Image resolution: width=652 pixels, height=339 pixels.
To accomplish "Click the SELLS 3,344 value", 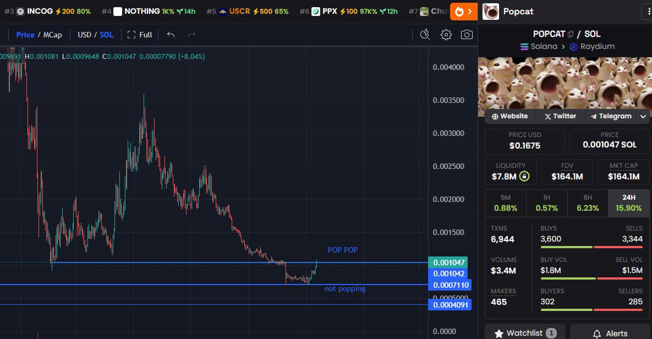I will pyautogui.click(x=632, y=239).
